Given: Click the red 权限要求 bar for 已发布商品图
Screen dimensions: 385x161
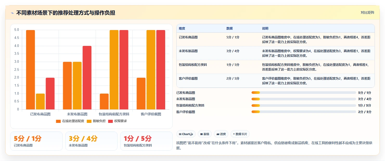Looking at the screenshot, I should [50, 94].
